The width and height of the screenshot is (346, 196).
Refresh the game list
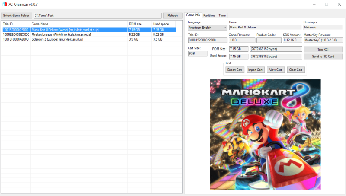173,16
